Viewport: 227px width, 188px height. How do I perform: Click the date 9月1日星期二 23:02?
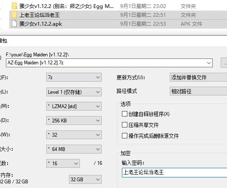coord(143,6)
